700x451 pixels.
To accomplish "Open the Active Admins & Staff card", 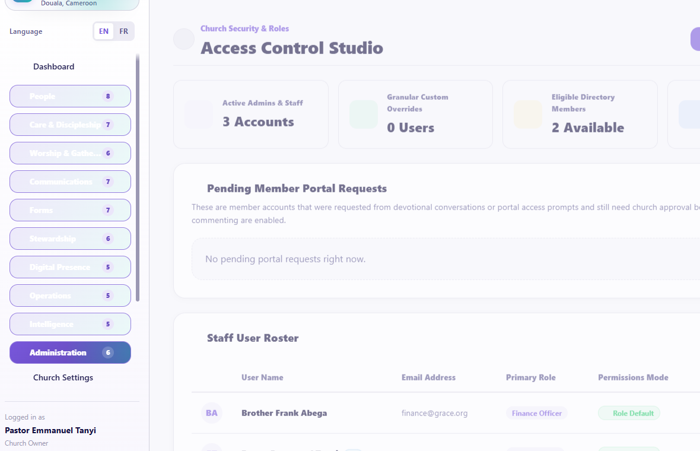I will click(x=251, y=115).
